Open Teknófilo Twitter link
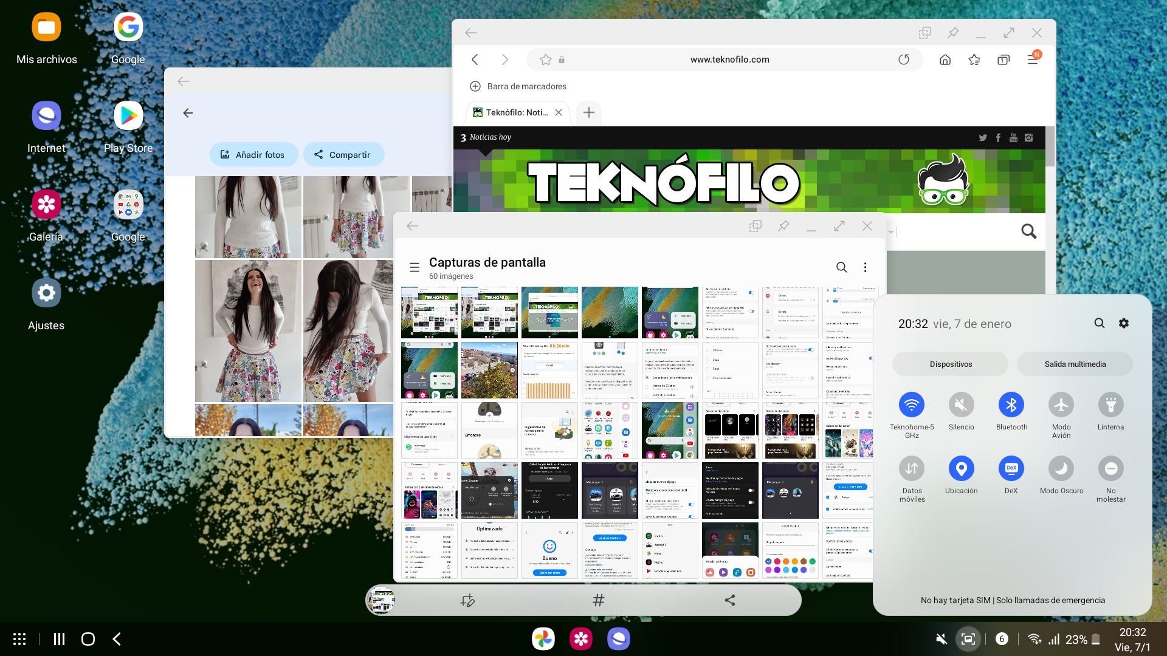 [x=983, y=138]
